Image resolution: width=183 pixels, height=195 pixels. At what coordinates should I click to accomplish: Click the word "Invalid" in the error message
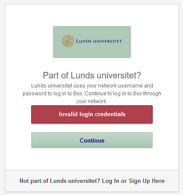coord(68,114)
